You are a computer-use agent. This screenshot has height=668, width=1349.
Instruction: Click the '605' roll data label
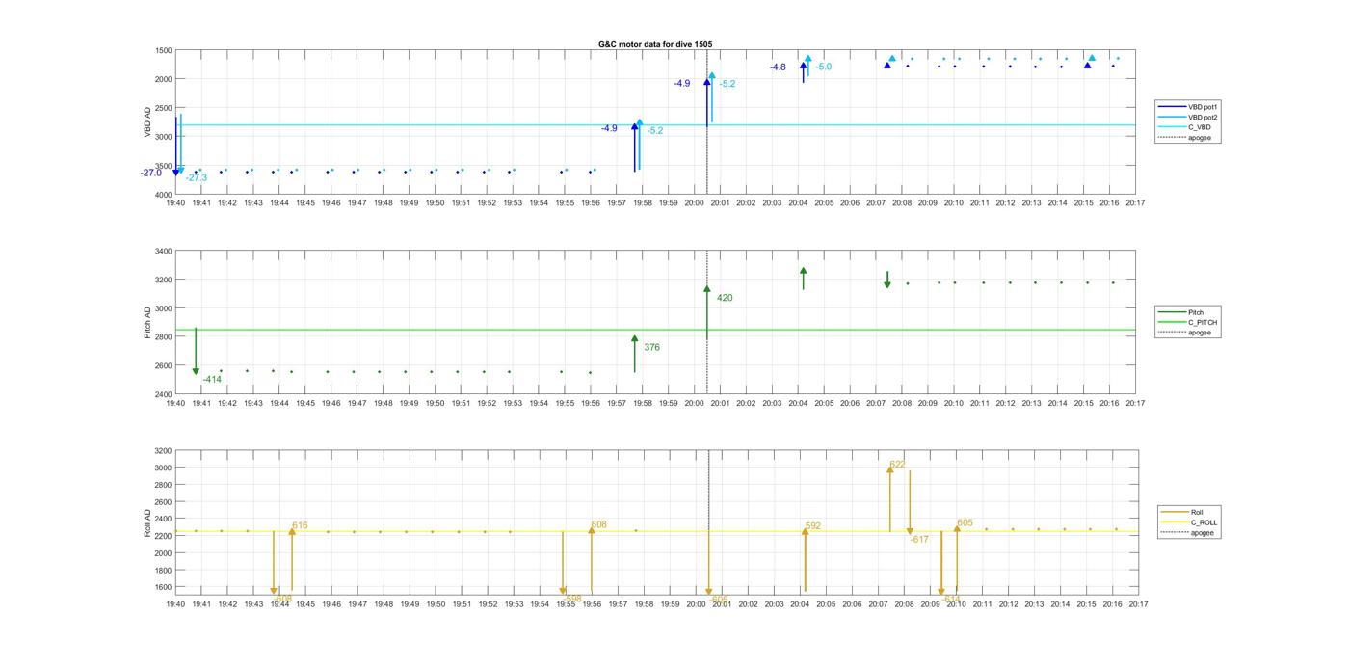pos(965,523)
